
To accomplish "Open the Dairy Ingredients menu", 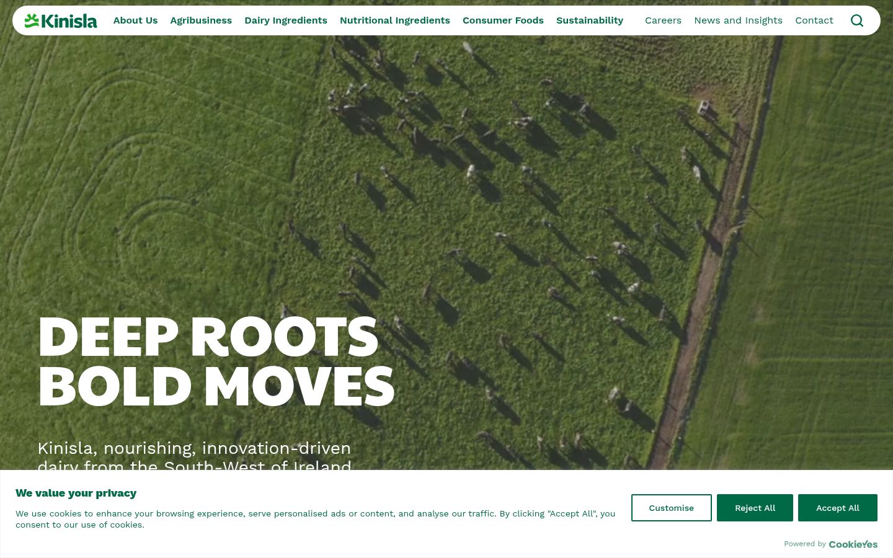I will pos(286,20).
